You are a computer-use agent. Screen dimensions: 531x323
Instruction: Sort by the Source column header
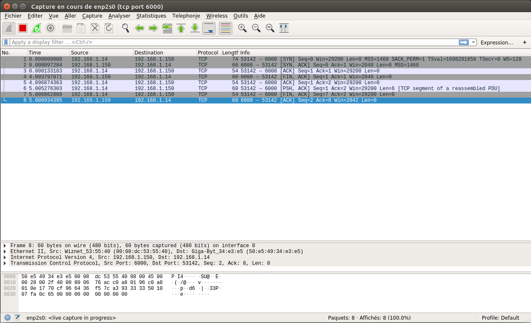102,53
